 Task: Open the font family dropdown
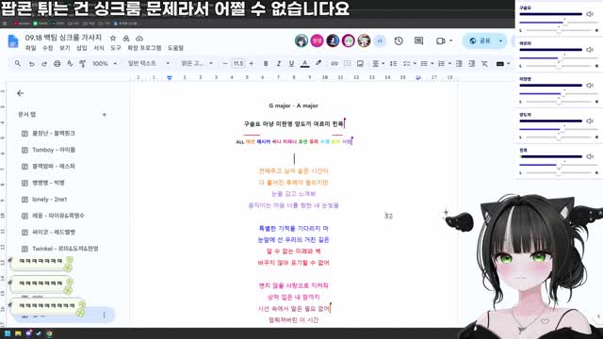197,63
